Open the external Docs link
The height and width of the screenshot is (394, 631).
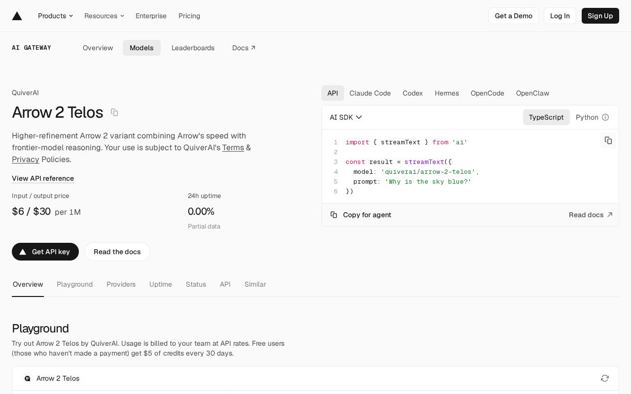[x=244, y=48]
